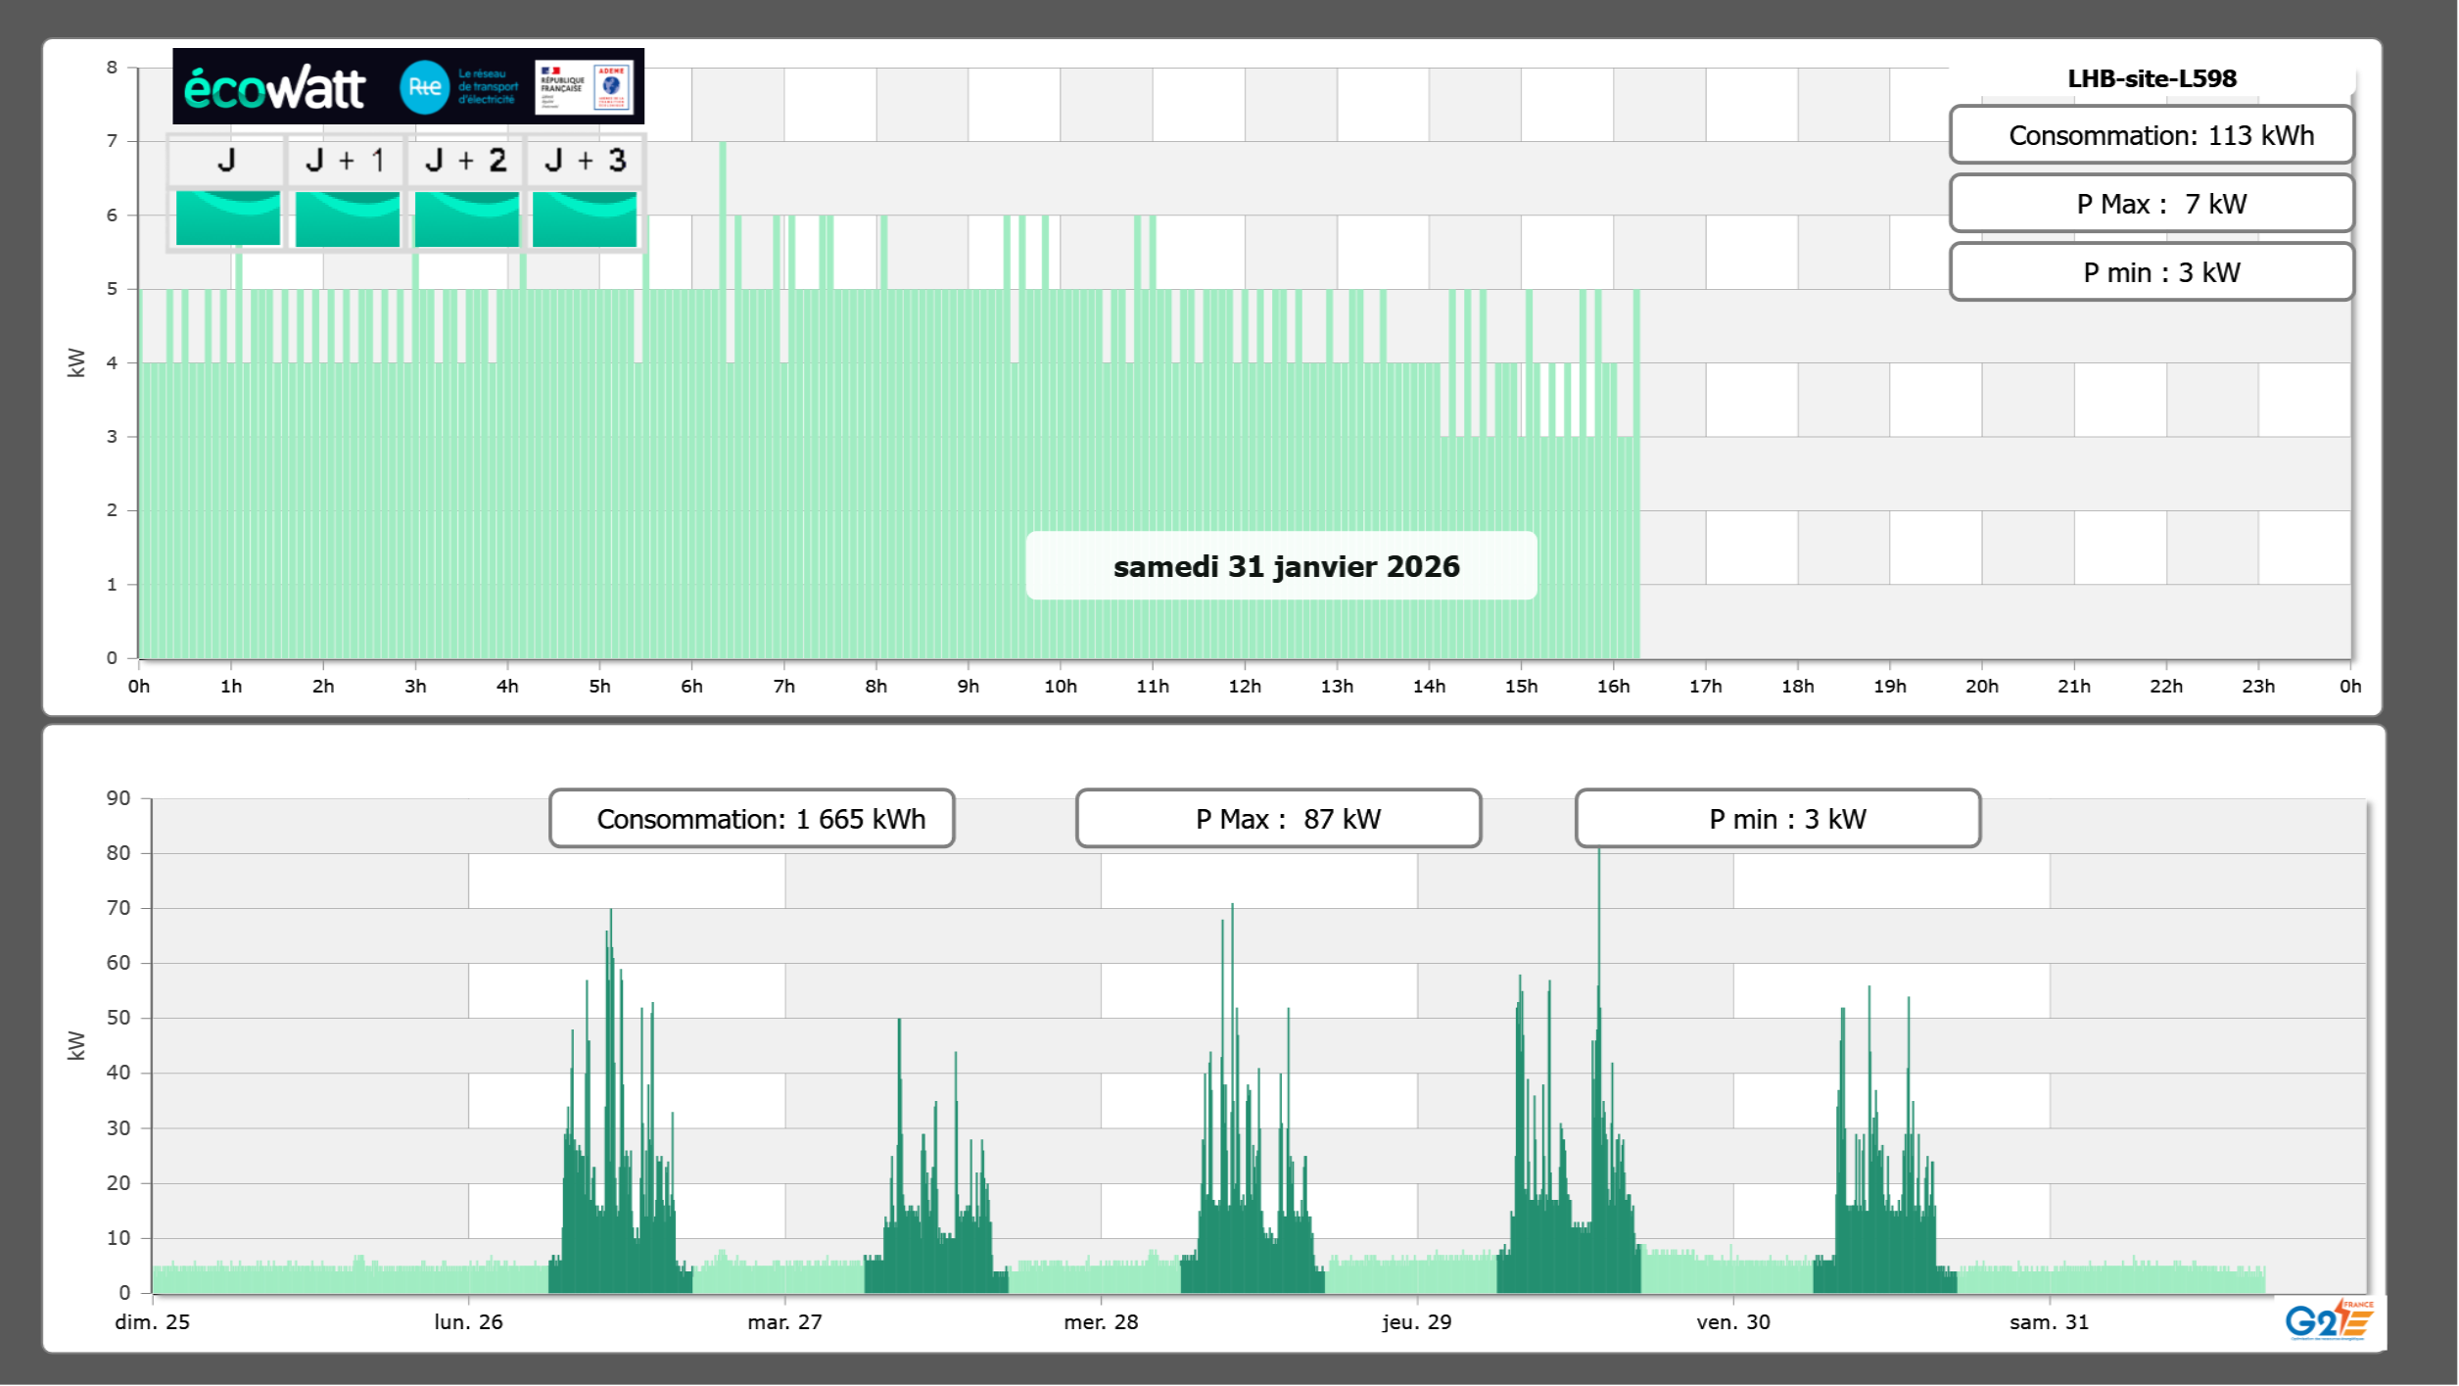This screenshot has width=2459, height=1386.
Task: Click the lun. 26 axis label
Action: coord(468,1321)
